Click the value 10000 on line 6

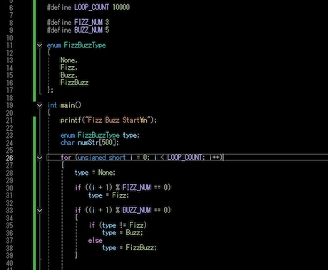click(121, 7)
